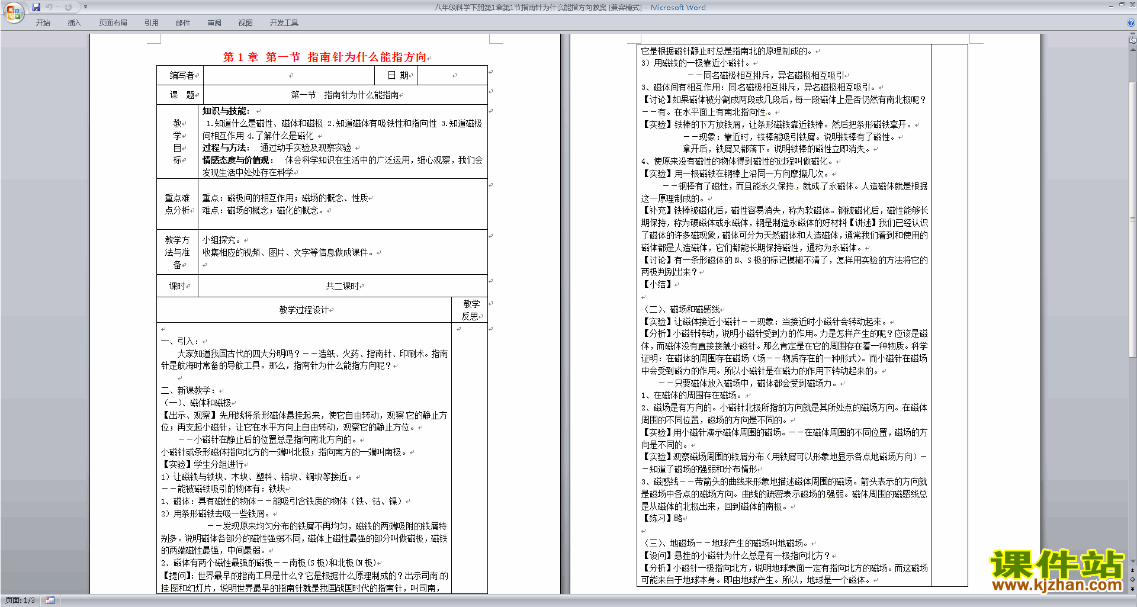Viewport: 1137px width, 607px height.
Task: Click the vertical scrollbar down arrow
Action: [1133, 561]
